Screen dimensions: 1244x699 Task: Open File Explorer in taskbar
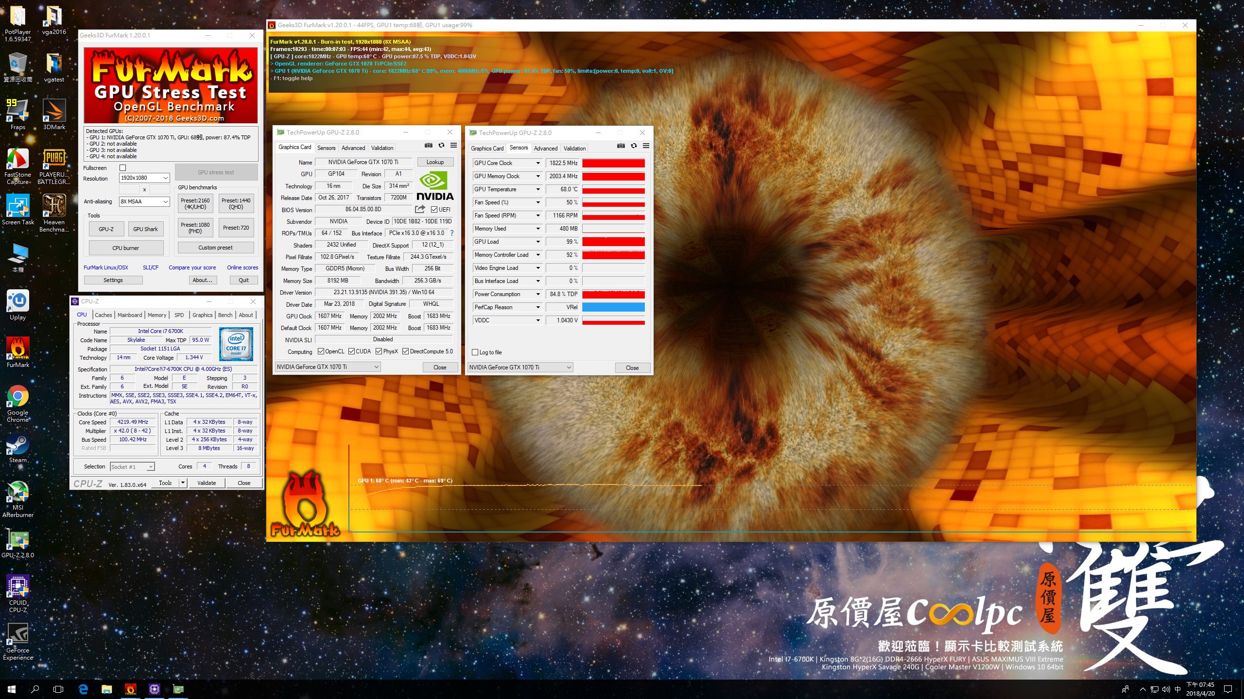[x=106, y=688]
